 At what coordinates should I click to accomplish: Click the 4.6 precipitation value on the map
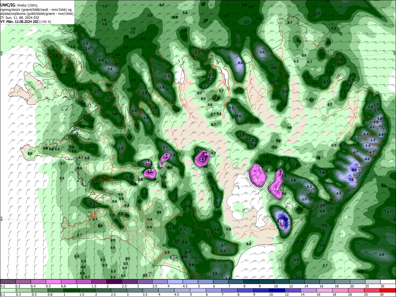262,52
